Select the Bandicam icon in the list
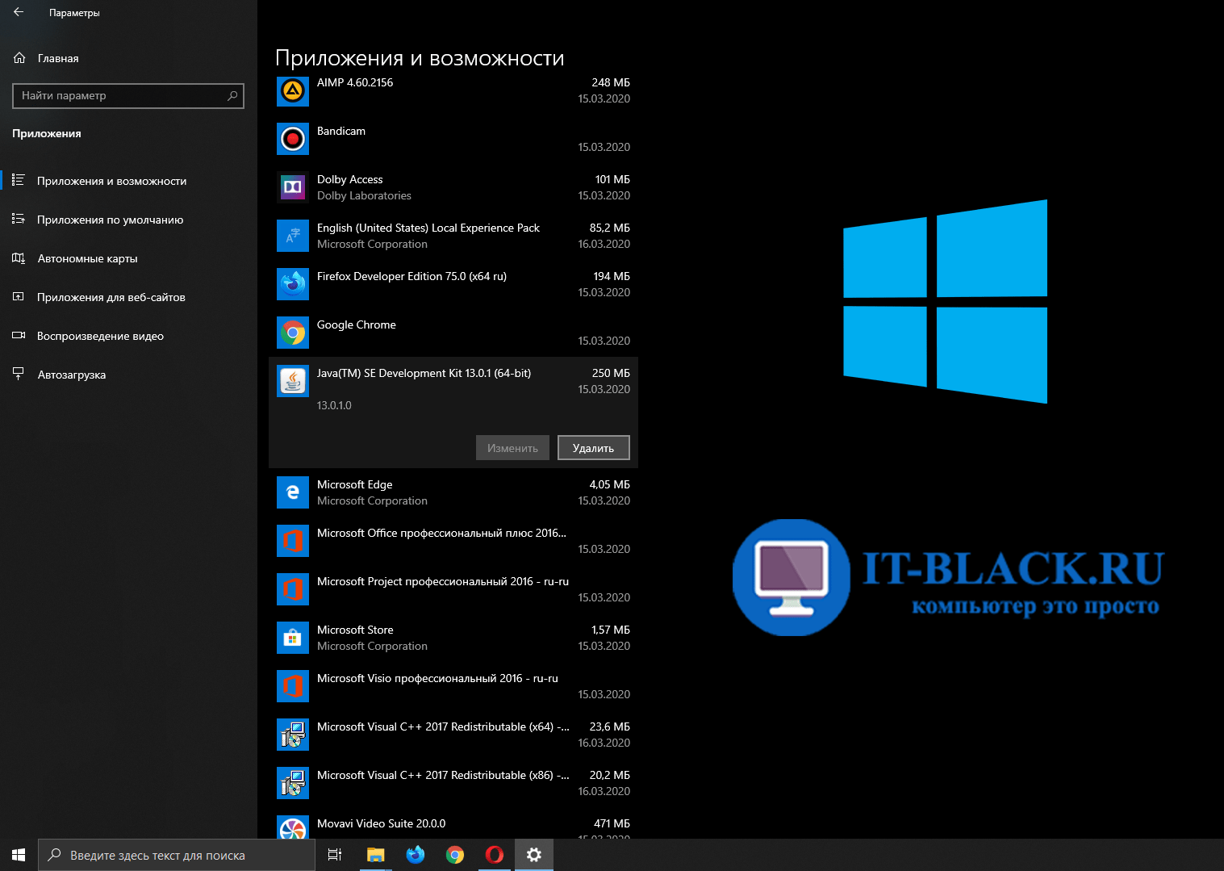Screen dimensions: 1224x871 click(x=292, y=138)
